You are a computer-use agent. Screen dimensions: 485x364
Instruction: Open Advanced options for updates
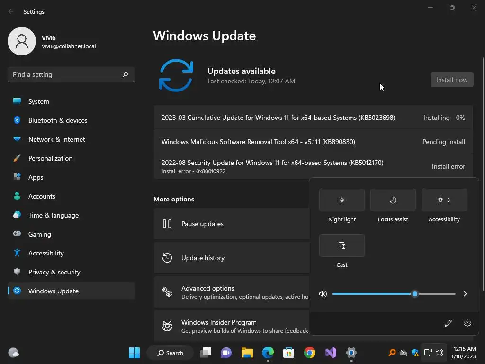[x=231, y=292]
